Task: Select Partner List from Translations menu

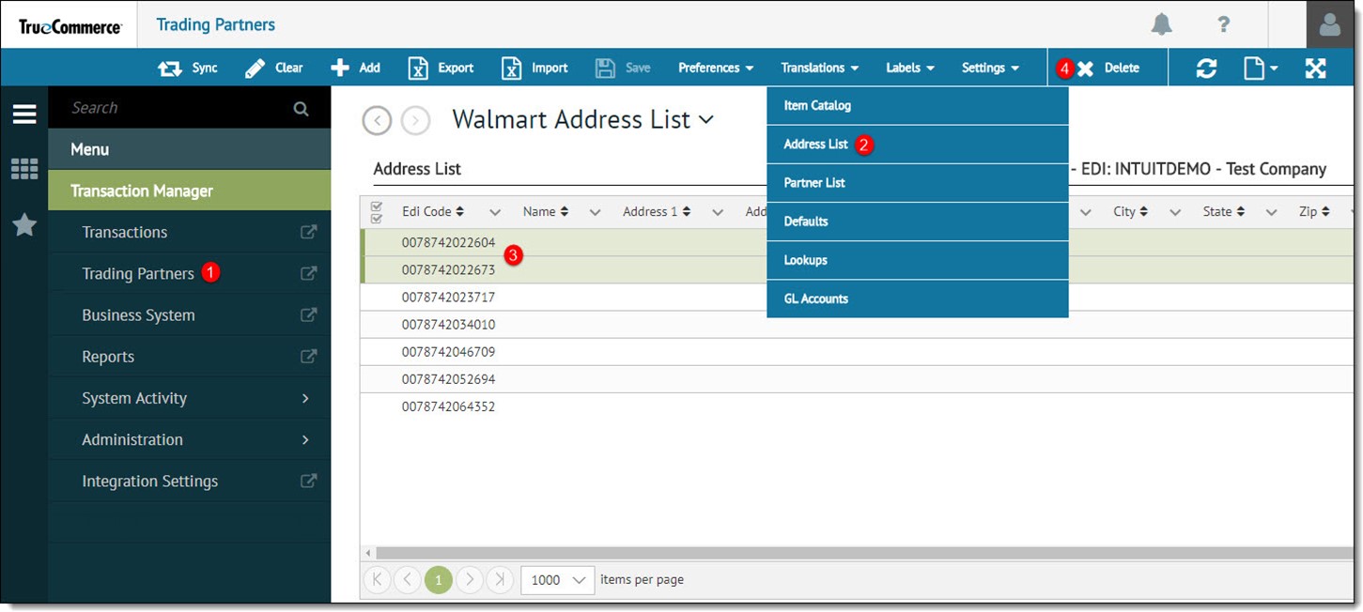Action: pos(917,182)
